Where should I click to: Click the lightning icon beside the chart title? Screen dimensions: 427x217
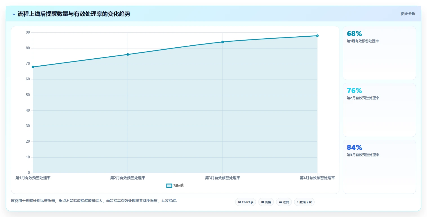pos(13,14)
